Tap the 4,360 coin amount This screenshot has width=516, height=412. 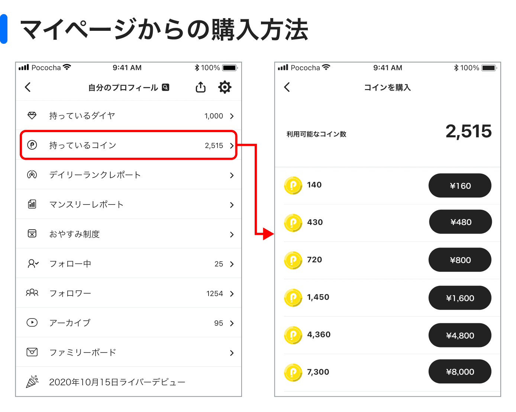pyautogui.click(x=319, y=334)
